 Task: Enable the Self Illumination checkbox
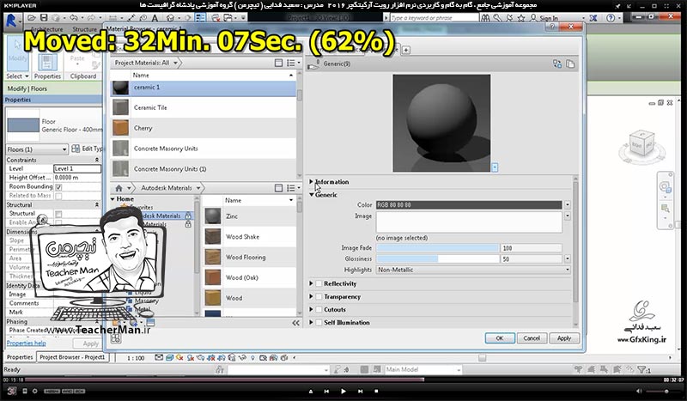click(x=319, y=323)
